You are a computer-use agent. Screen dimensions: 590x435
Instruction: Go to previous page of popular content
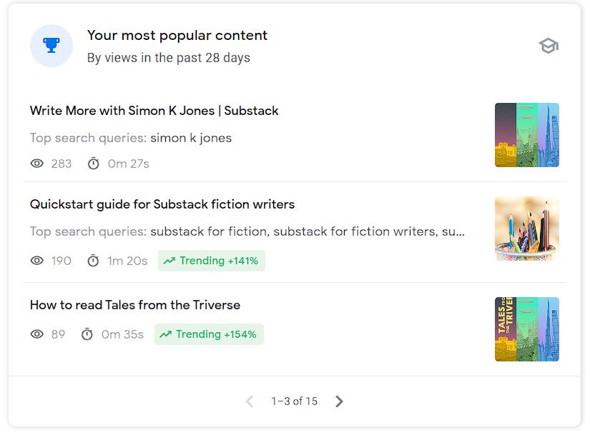pyautogui.click(x=250, y=401)
